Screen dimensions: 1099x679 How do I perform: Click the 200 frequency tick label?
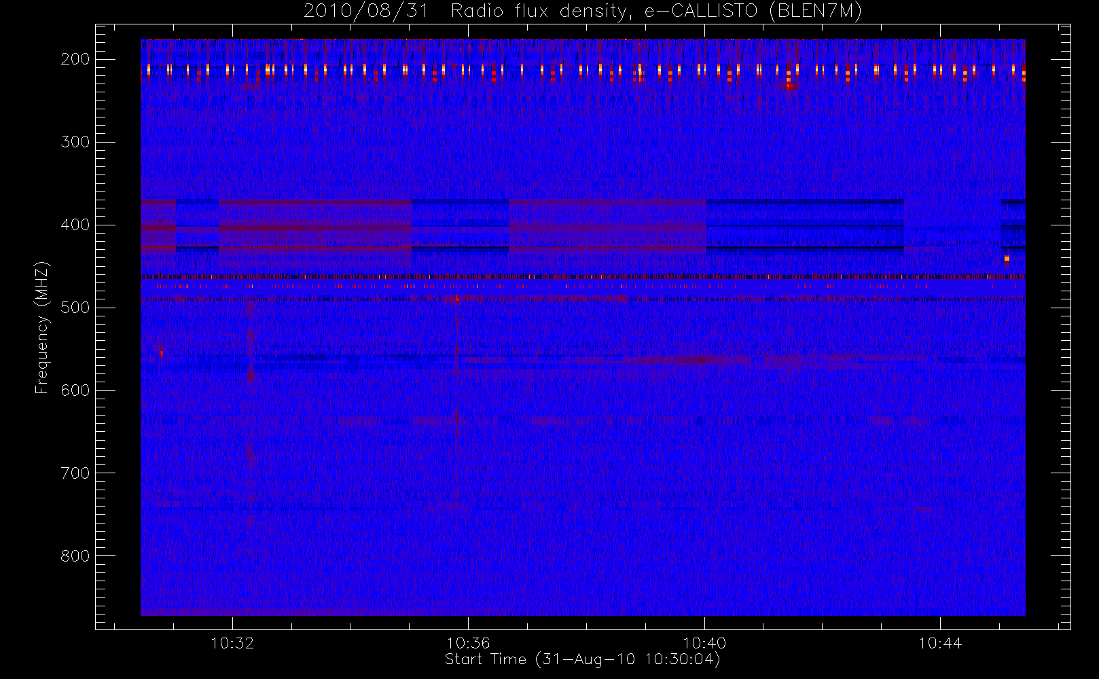coord(75,59)
